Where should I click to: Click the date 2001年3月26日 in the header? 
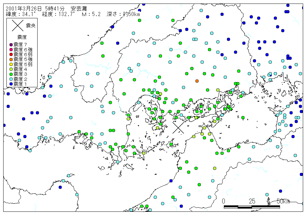tap(24, 9)
